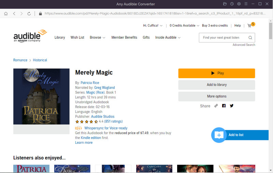
Task: Expand the Hi, Cuffica! account dropdown
Action: tap(153, 25)
